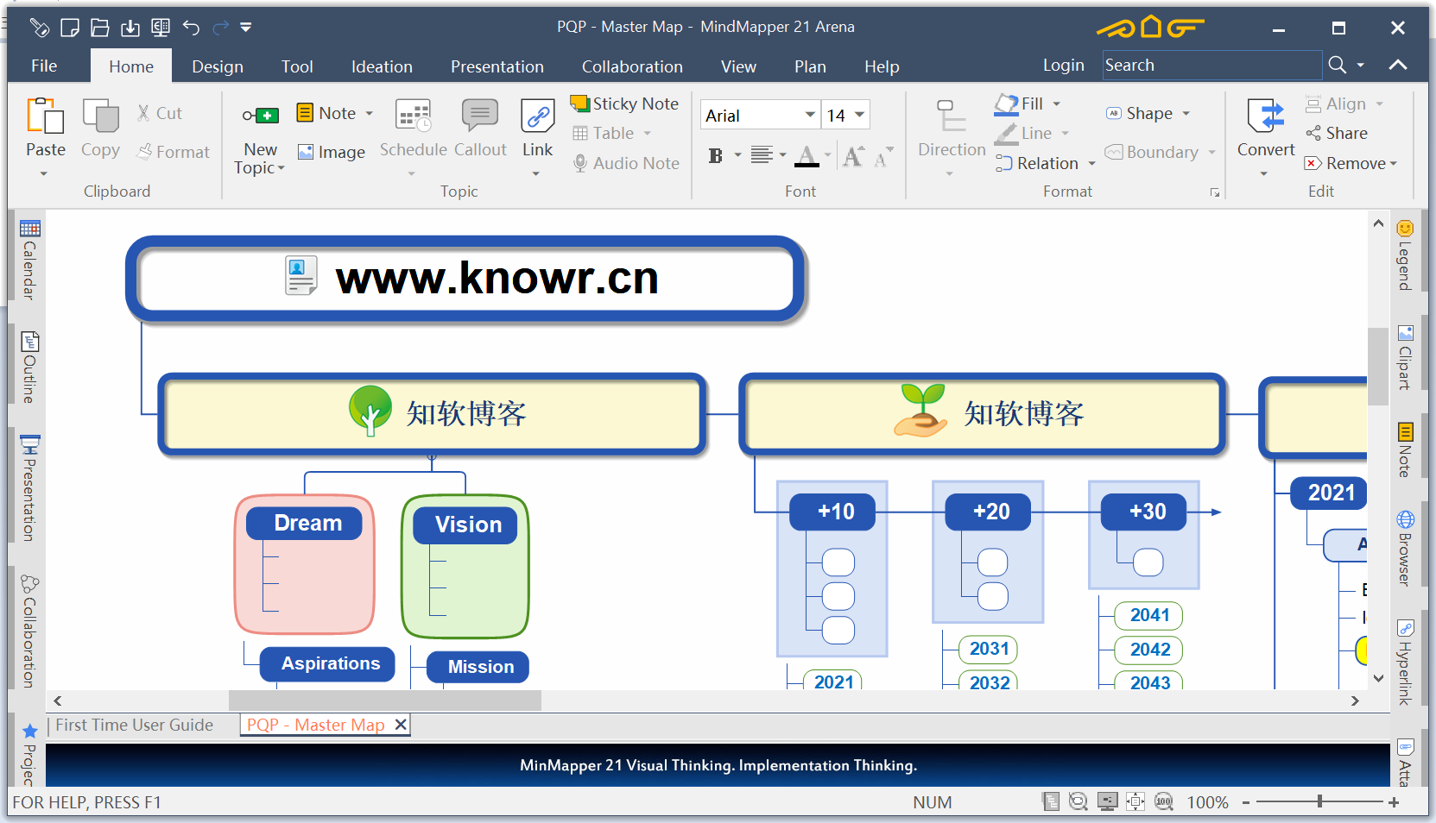Click the format painter brush in title bar
Viewport: 1436px width, 823px height.
(40, 28)
